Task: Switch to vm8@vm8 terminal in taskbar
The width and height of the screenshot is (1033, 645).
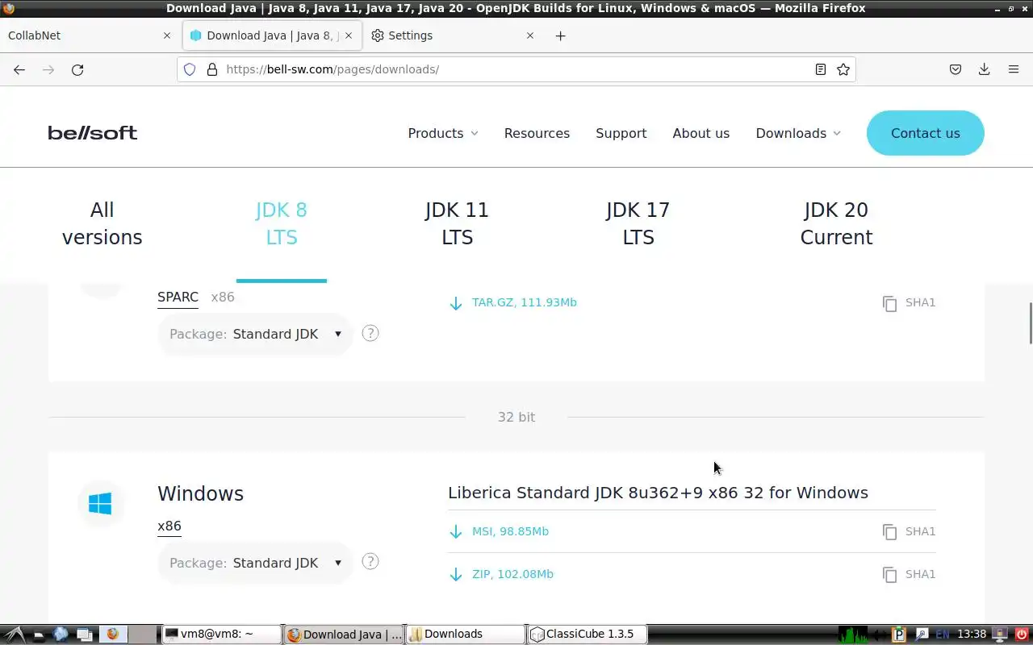Action: [x=222, y=634]
